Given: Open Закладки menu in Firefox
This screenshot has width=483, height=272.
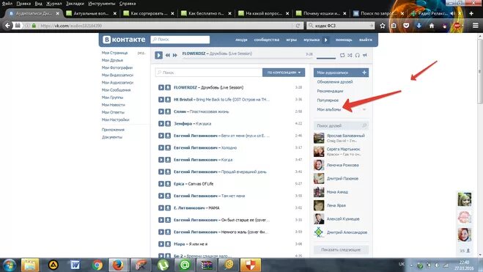Looking at the screenshot, I should pyautogui.click(x=75, y=4).
